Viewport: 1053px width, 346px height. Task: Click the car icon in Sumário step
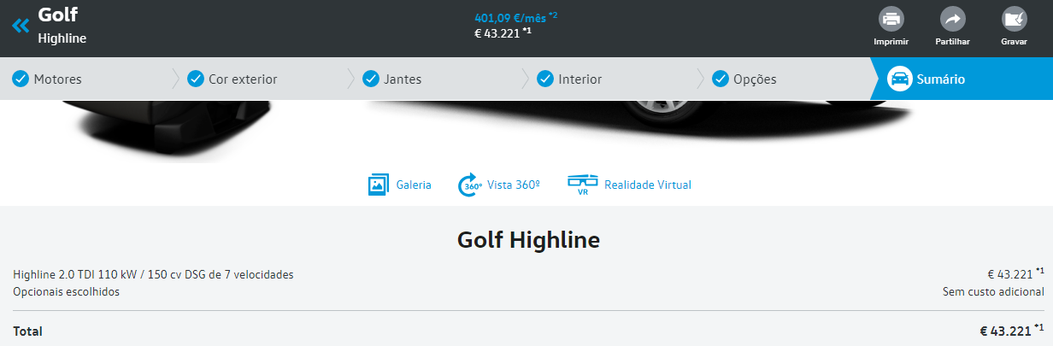(899, 79)
